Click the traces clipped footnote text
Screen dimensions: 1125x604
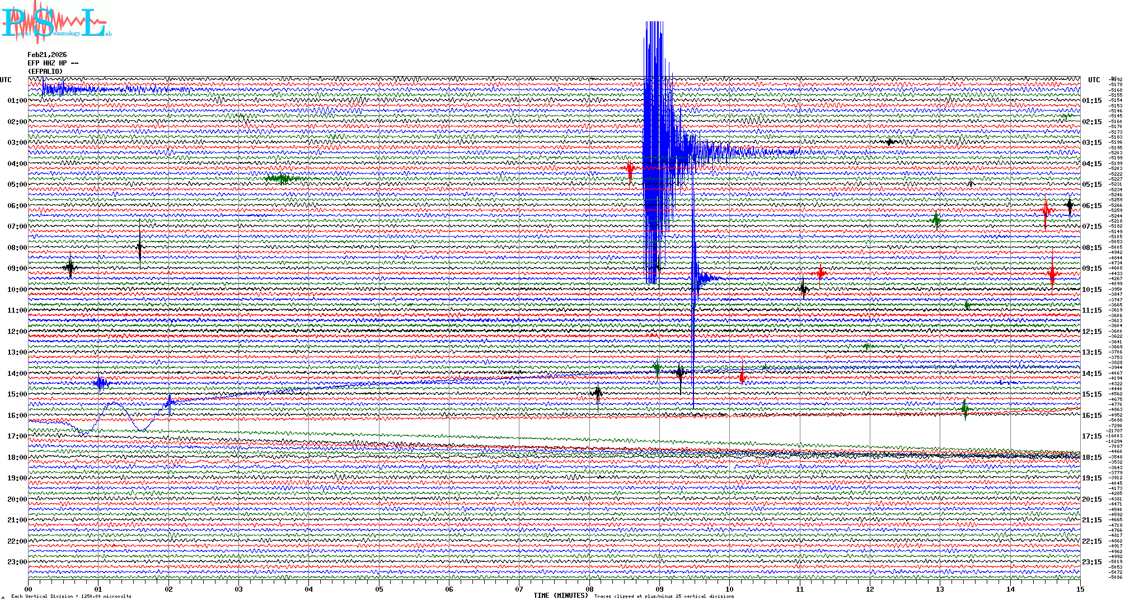click(x=664, y=597)
